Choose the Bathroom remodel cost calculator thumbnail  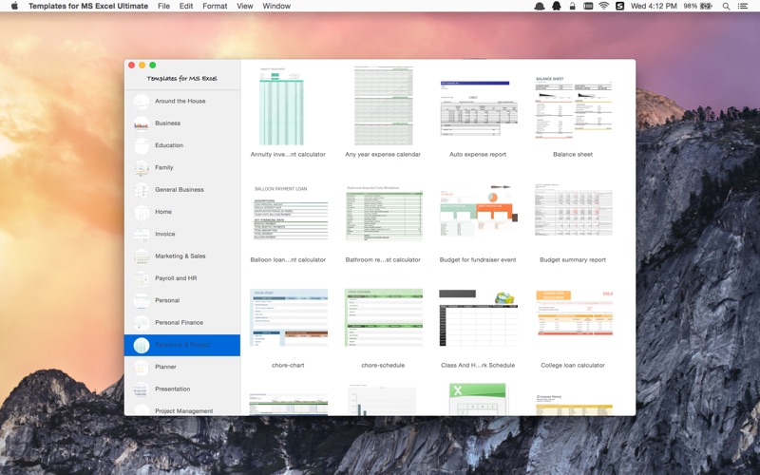tap(384, 212)
